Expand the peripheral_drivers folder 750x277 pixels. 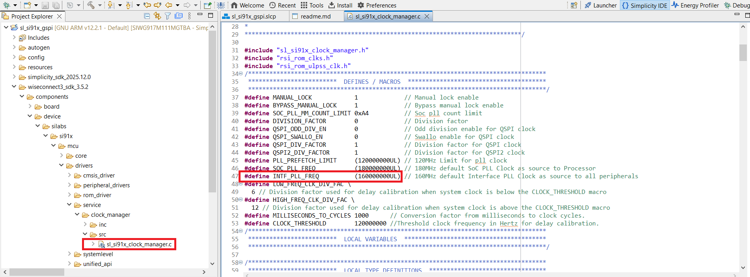(x=69, y=185)
